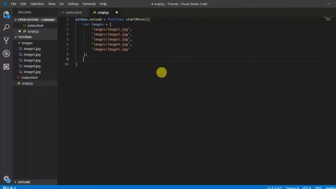Image resolution: width=336 pixels, height=189 pixels.
Task: Click the CRLF line ending status entry
Action: point(318,187)
